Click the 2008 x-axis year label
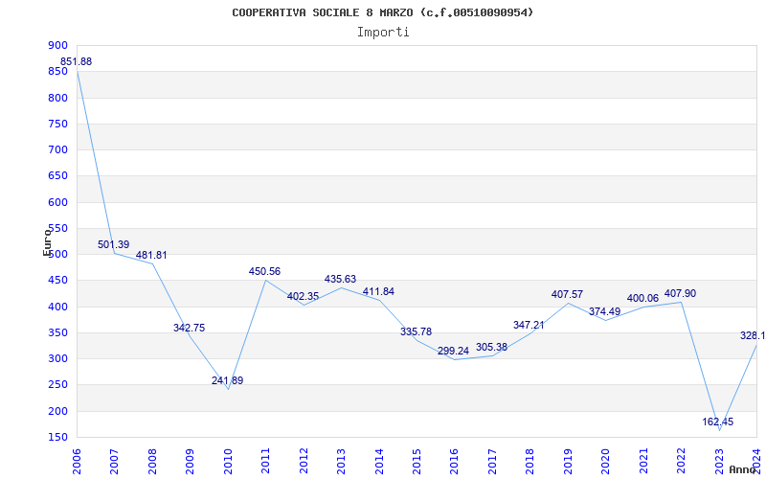766x479 pixels. click(152, 461)
